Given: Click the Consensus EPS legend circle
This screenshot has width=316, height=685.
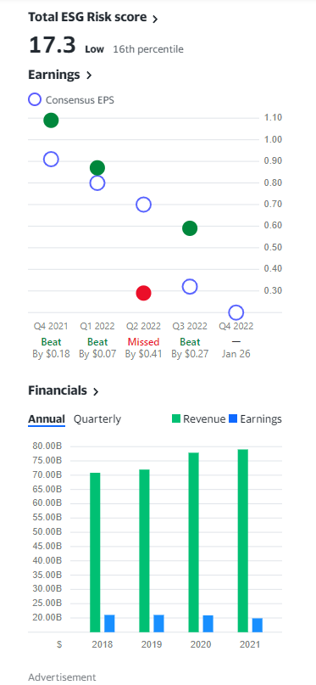Looking at the screenshot, I should tap(35, 99).
